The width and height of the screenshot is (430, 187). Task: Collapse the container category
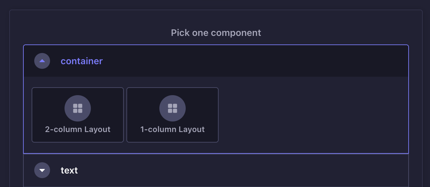[42, 61]
